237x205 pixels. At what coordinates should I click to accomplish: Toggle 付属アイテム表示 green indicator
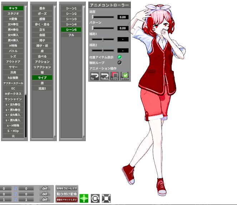tap(120, 57)
